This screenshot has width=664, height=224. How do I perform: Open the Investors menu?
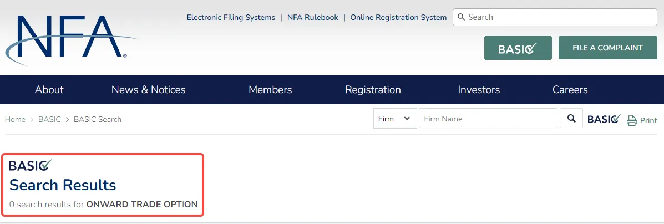tap(479, 90)
